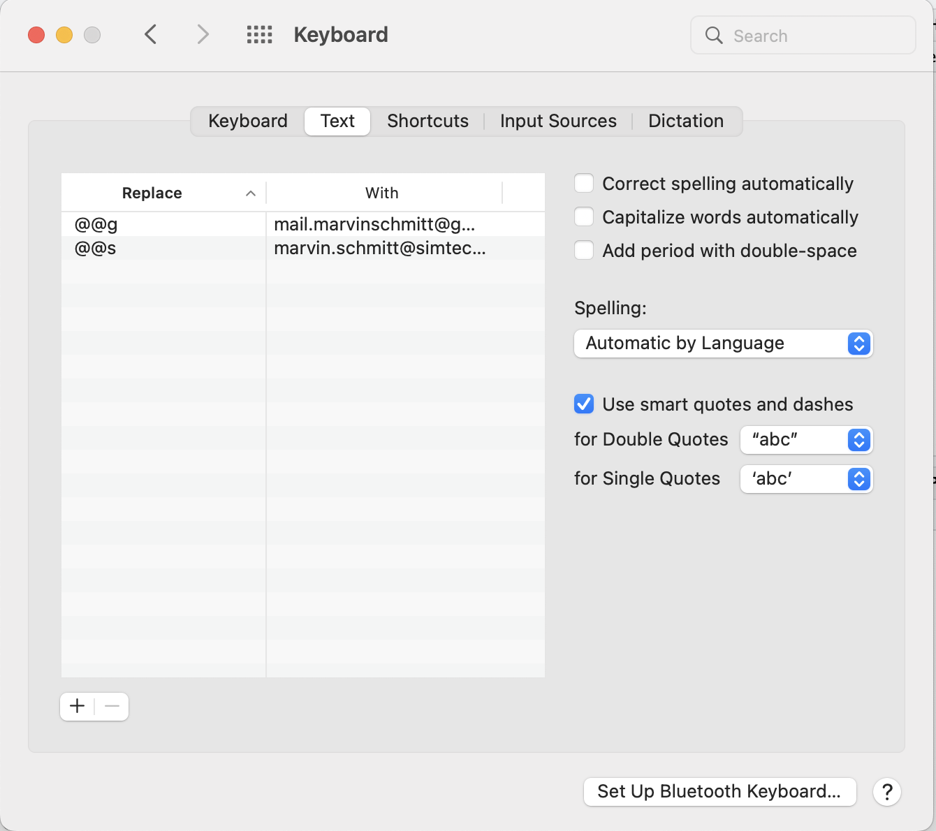Select the @@s replacement row
The image size is (936, 831).
(303, 248)
